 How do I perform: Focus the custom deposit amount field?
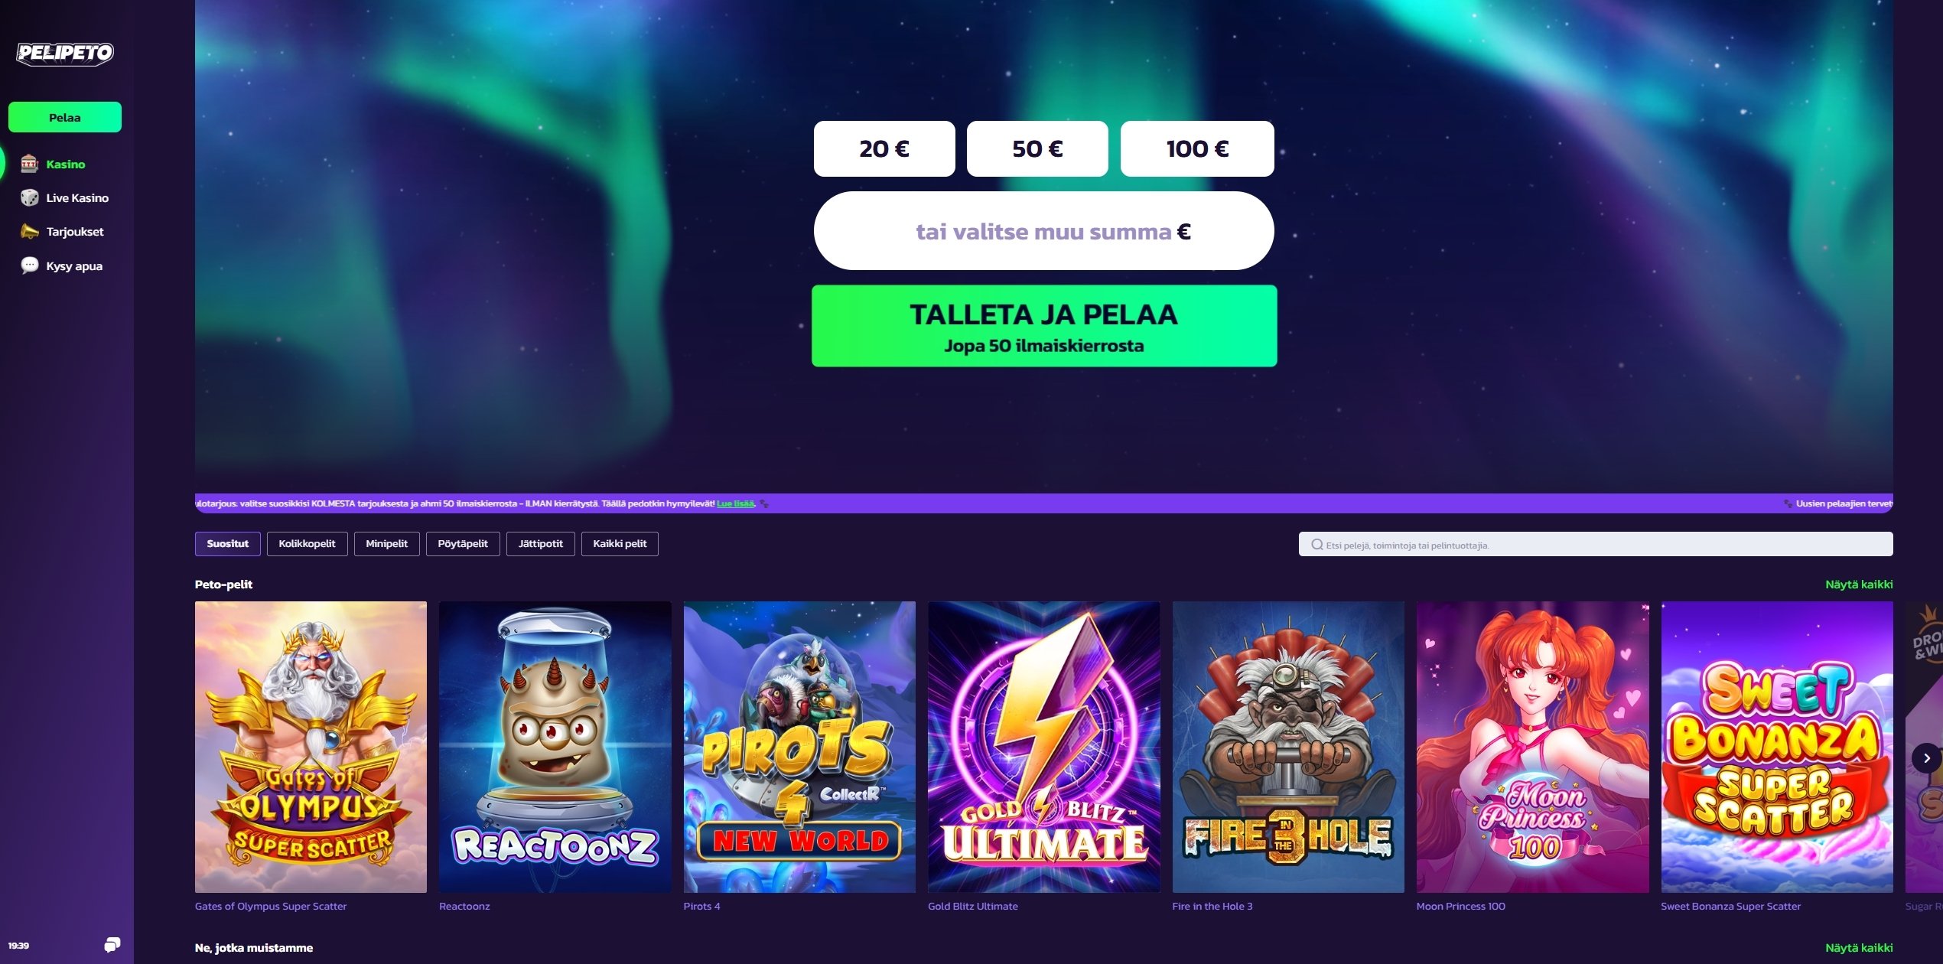pyautogui.click(x=1044, y=230)
